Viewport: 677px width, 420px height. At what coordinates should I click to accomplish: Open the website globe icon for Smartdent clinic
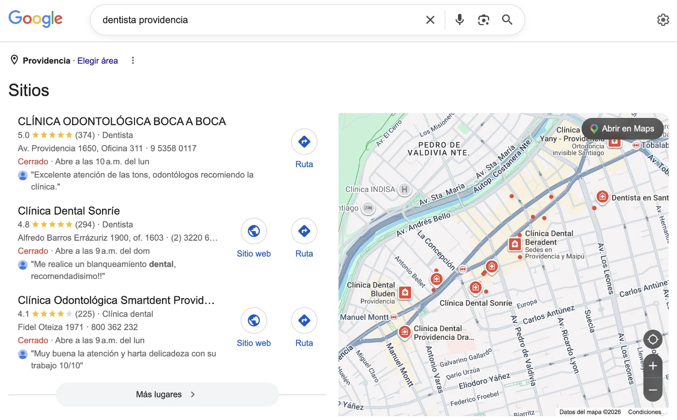coord(254,320)
